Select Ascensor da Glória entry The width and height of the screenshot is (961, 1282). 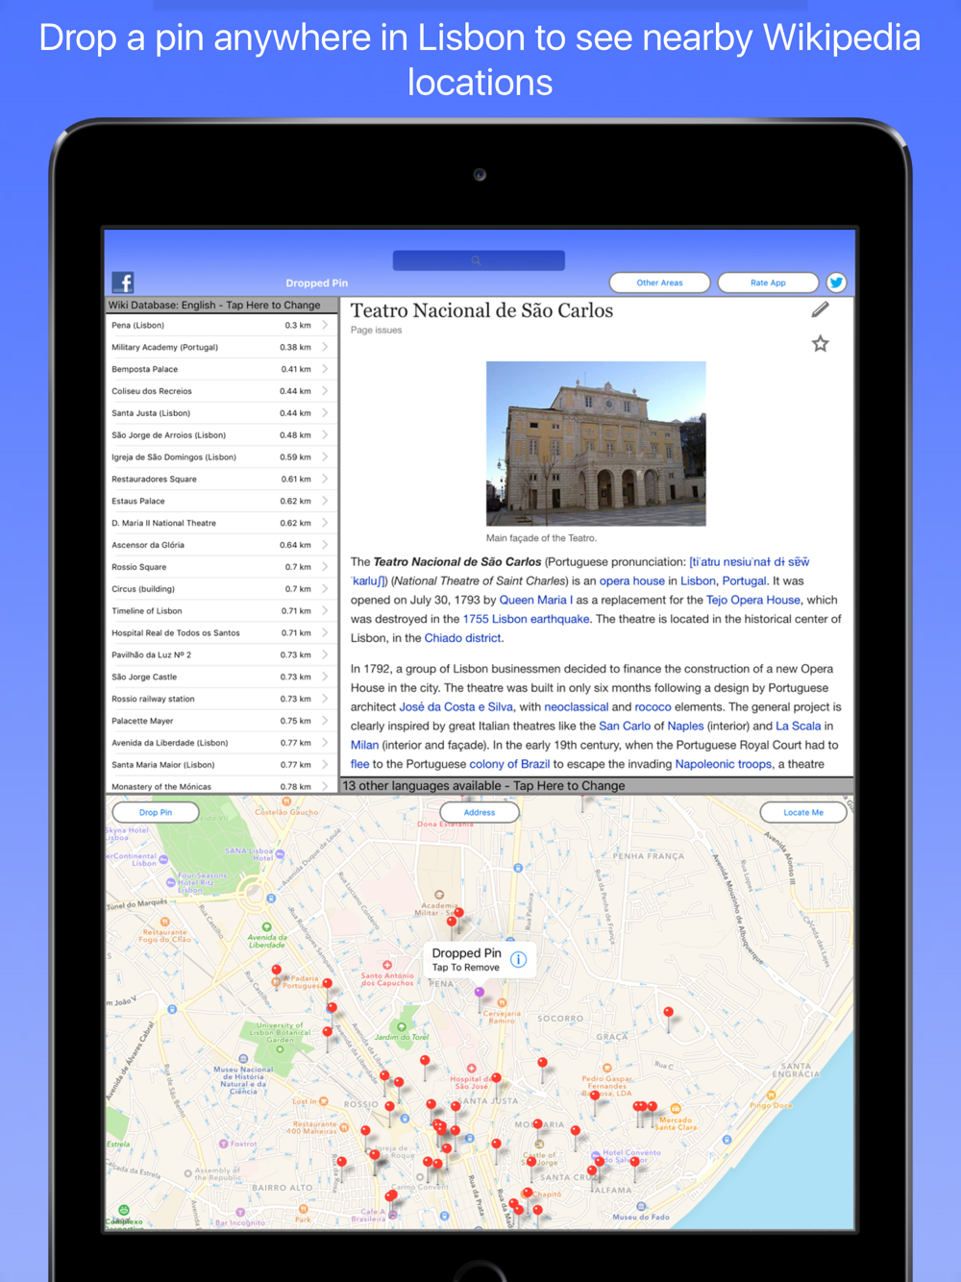tap(222, 545)
